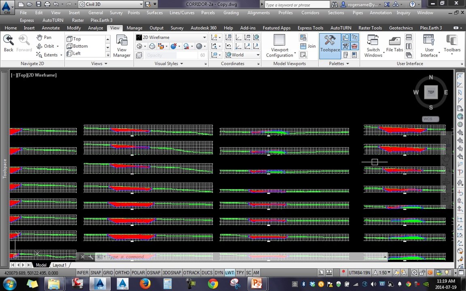
Task: Toggle DYN dynamic input in status bar
Action: click(219, 272)
